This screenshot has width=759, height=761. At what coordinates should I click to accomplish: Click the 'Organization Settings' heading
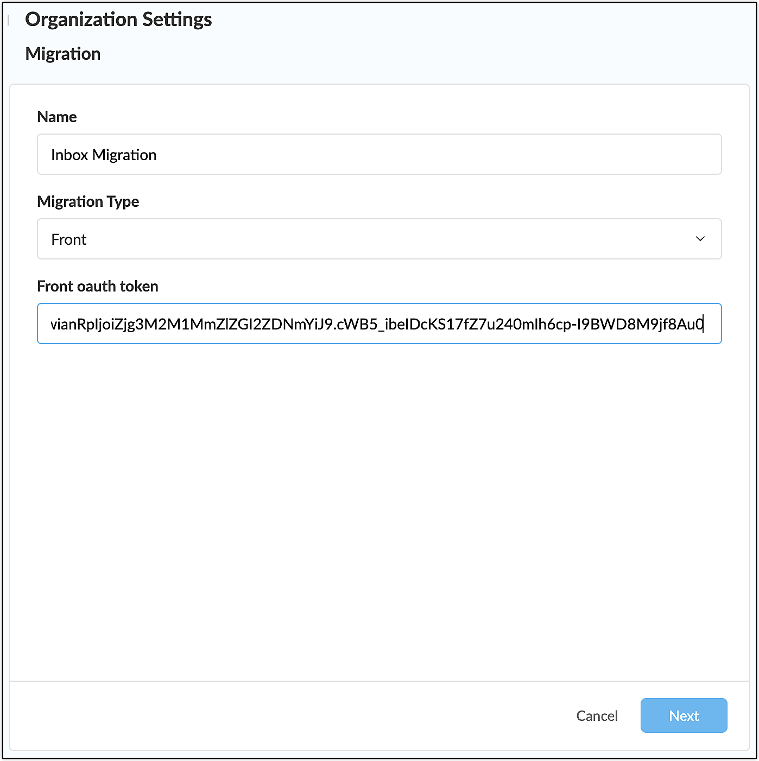coord(118,20)
